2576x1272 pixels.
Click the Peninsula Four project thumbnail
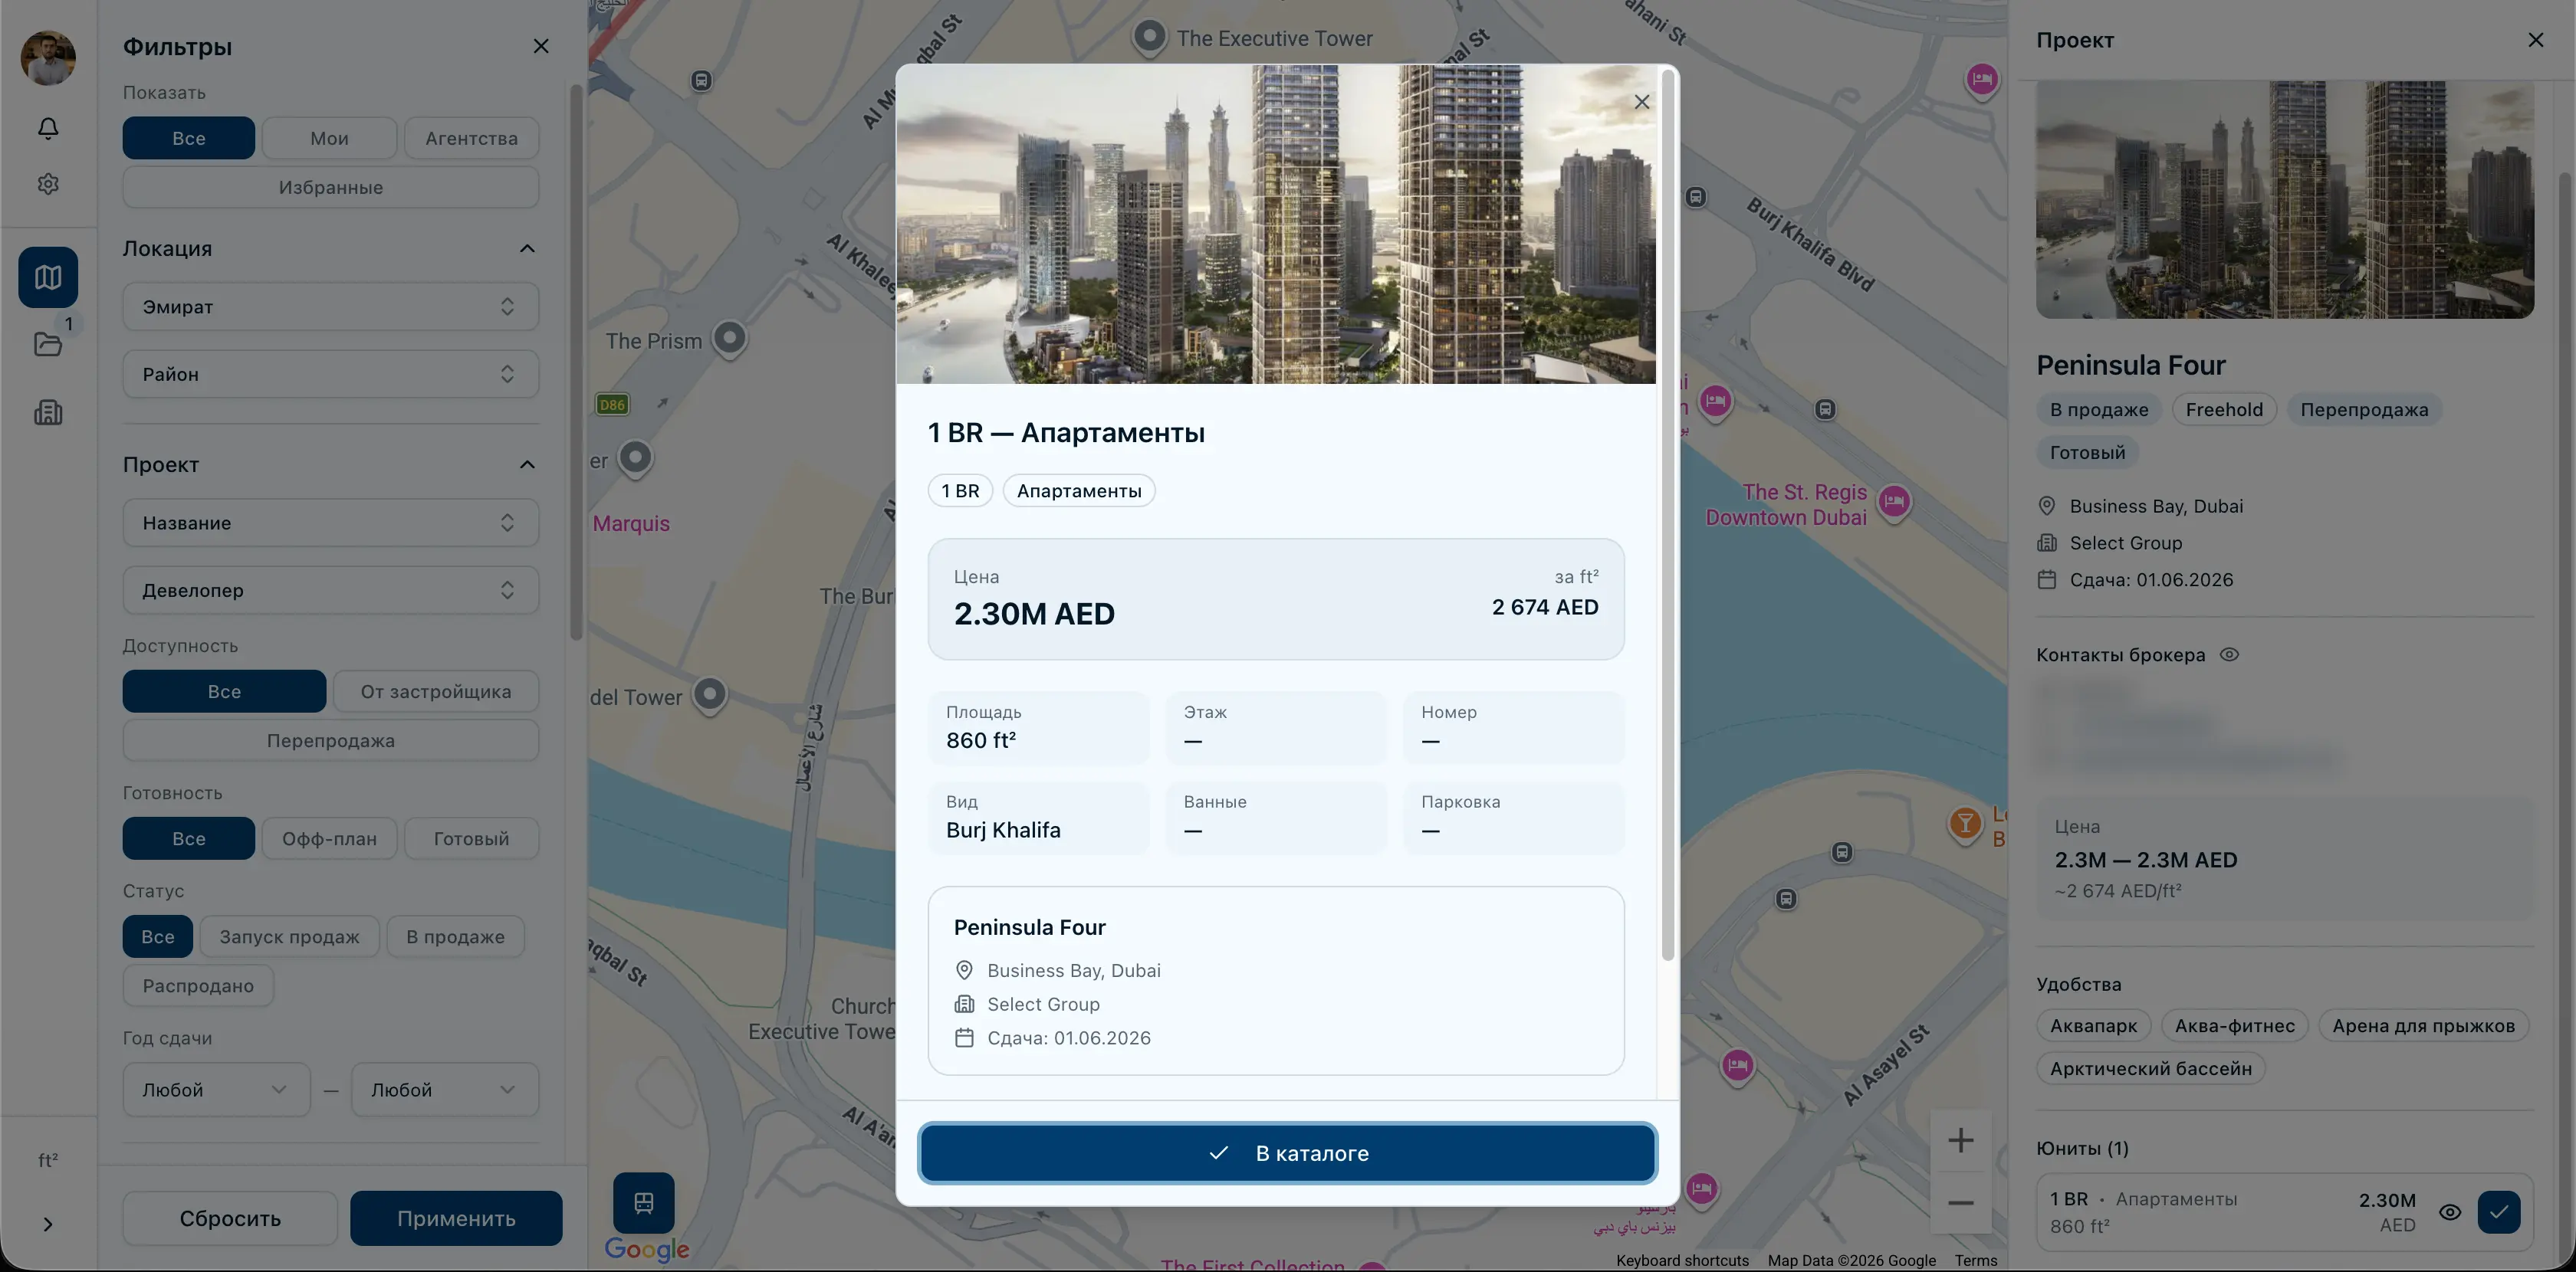(x=2284, y=200)
